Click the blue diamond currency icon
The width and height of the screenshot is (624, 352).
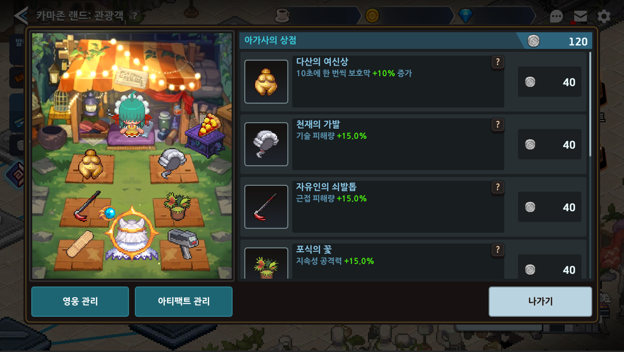point(466,16)
